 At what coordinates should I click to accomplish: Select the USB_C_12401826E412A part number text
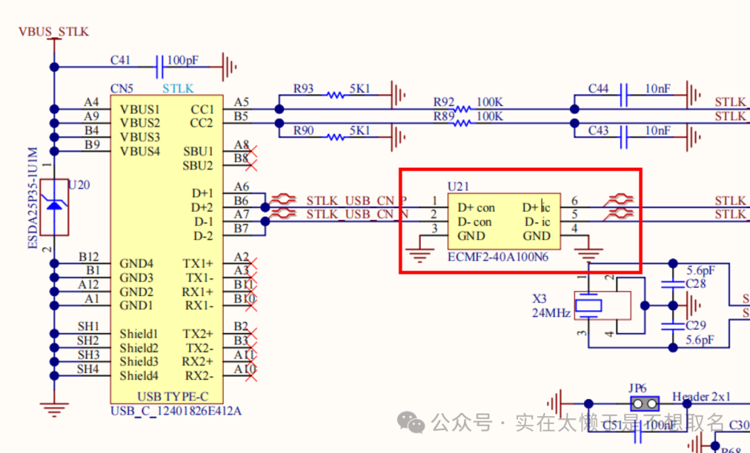176,411
